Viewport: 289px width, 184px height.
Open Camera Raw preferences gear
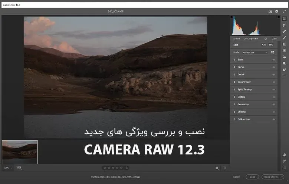click(x=277, y=11)
